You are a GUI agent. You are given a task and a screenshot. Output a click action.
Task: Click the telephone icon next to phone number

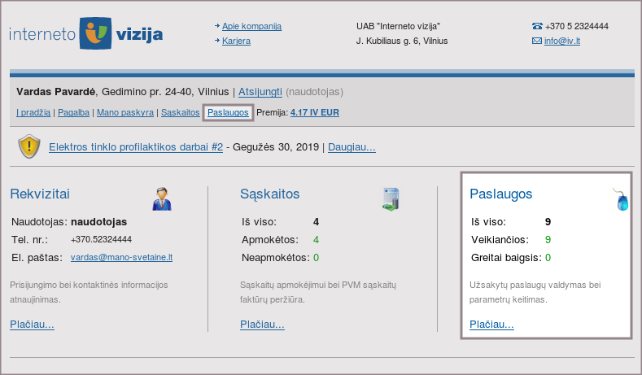pyautogui.click(x=536, y=26)
